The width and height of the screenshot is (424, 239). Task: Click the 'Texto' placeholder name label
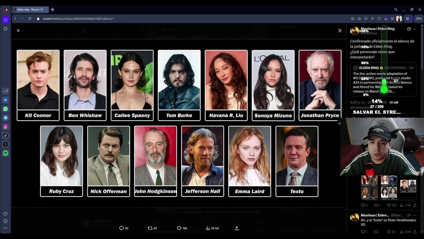coord(297,191)
